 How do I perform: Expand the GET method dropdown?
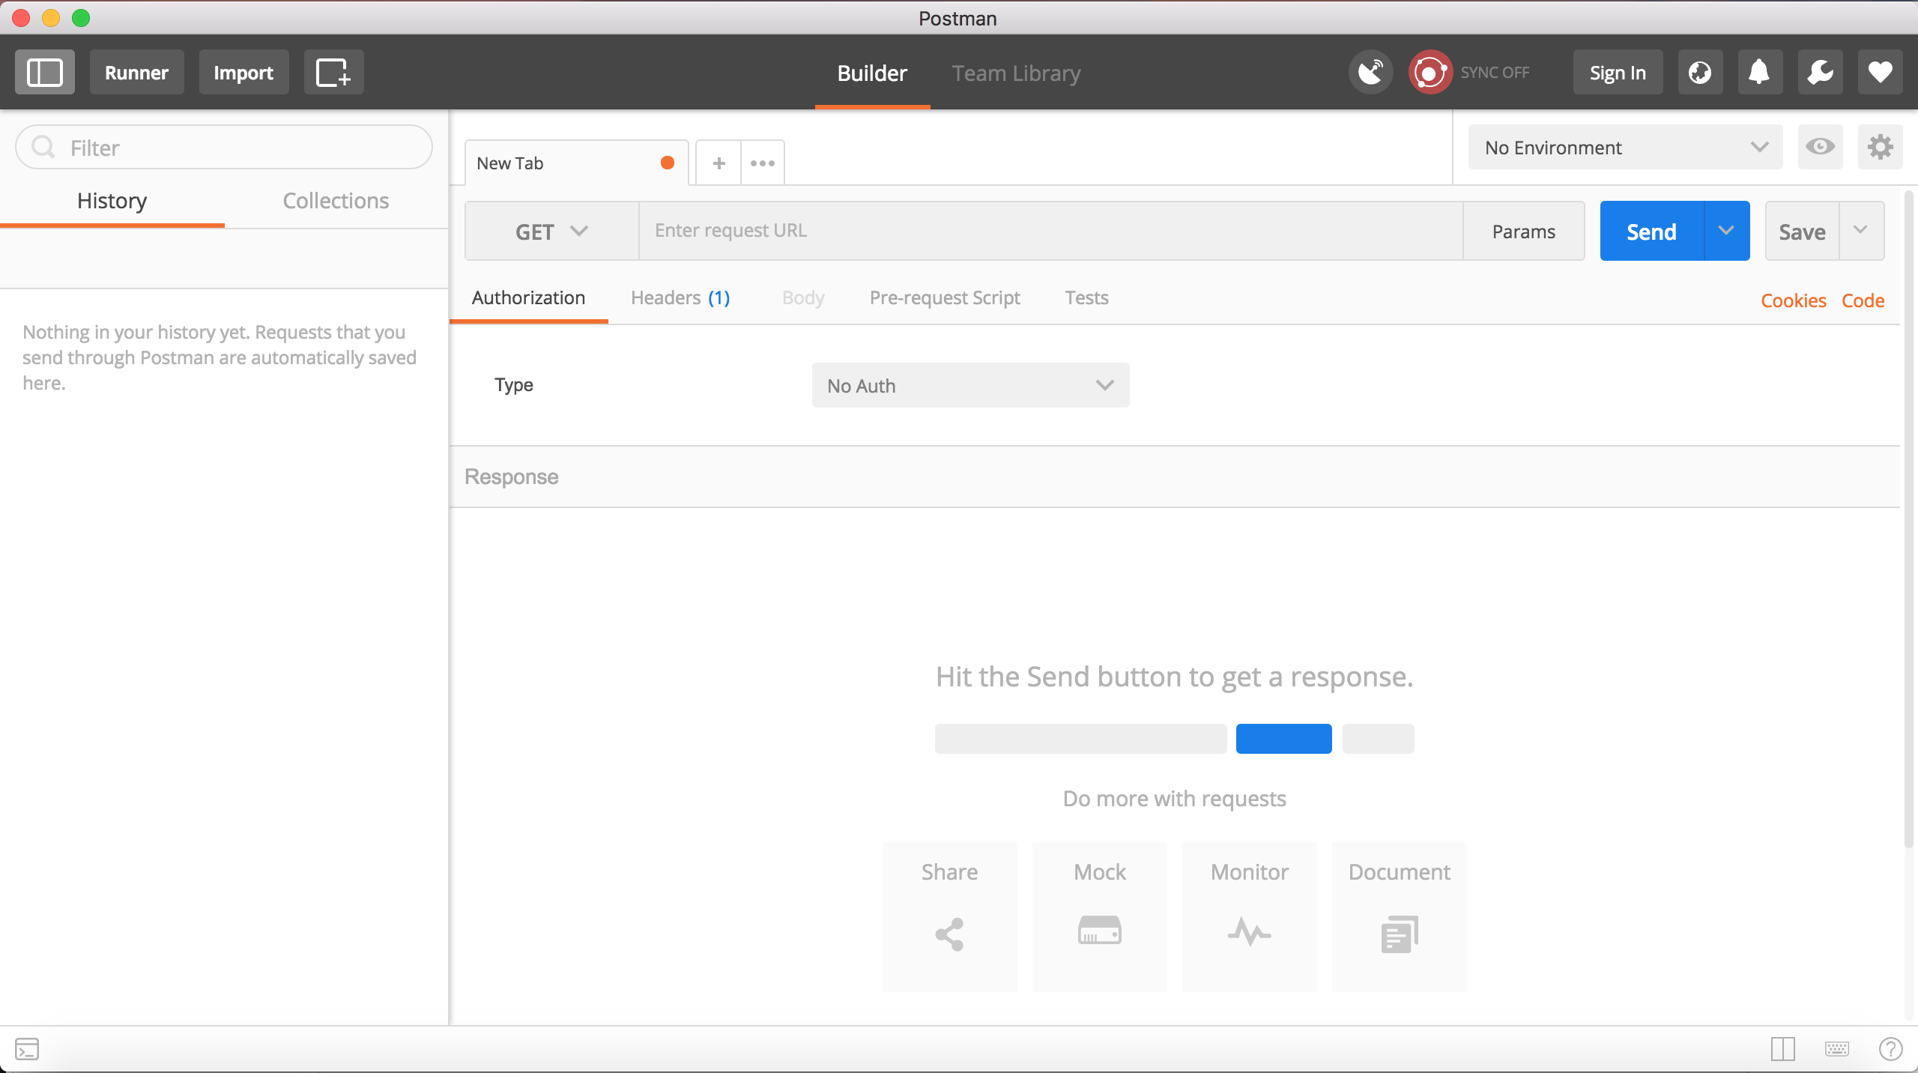[551, 231]
